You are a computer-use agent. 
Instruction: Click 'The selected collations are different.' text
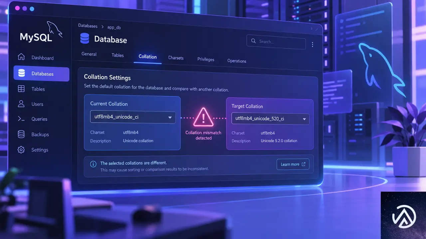coord(133,163)
